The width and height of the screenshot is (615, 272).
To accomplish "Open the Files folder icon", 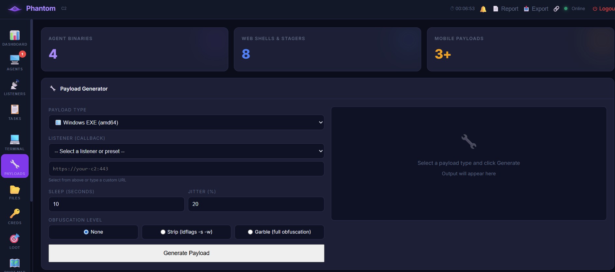I will pos(15,189).
